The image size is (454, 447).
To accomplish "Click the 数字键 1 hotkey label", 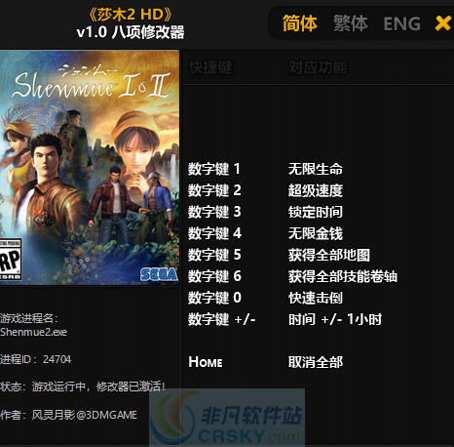I will [214, 169].
